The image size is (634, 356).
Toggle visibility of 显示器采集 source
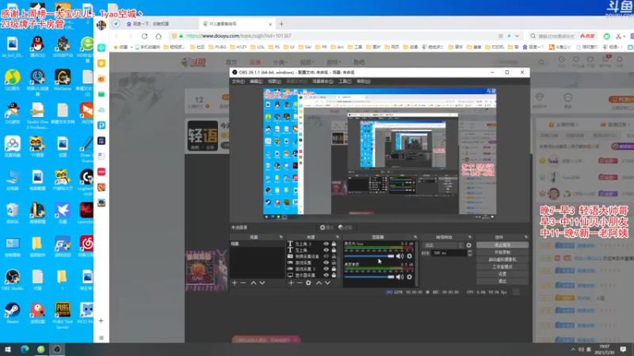(326, 275)
